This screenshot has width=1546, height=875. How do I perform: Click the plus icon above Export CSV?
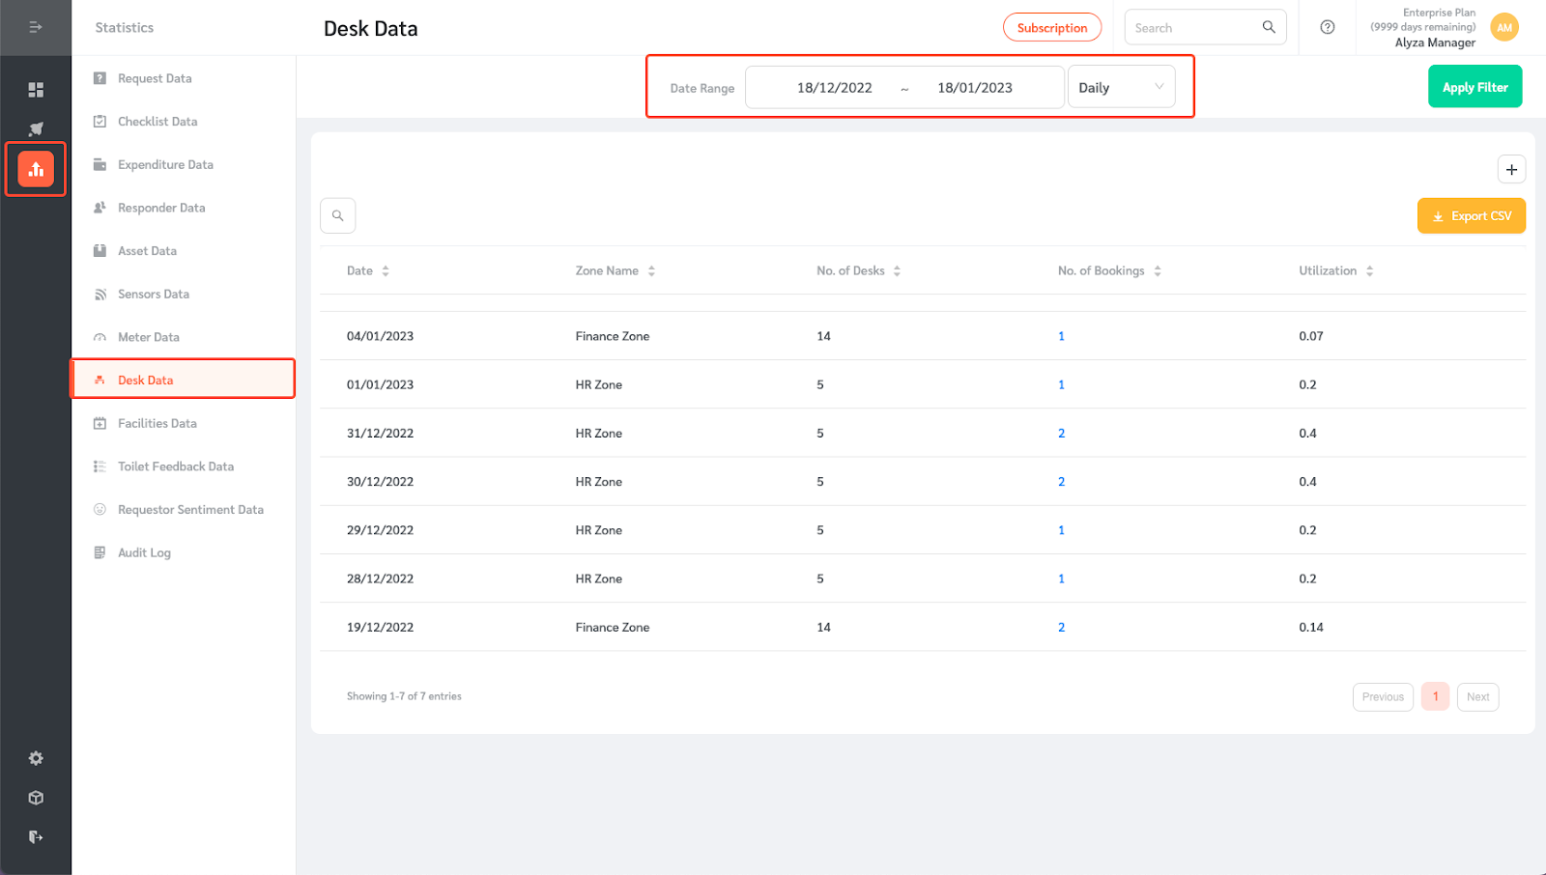(1511, 168)
